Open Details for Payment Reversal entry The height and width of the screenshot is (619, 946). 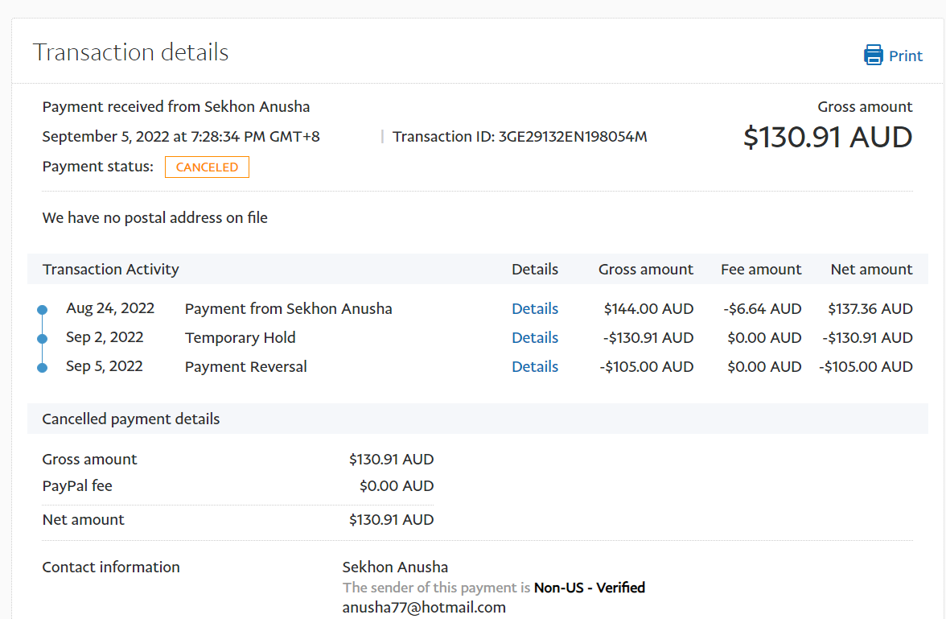tap(535, 367)
